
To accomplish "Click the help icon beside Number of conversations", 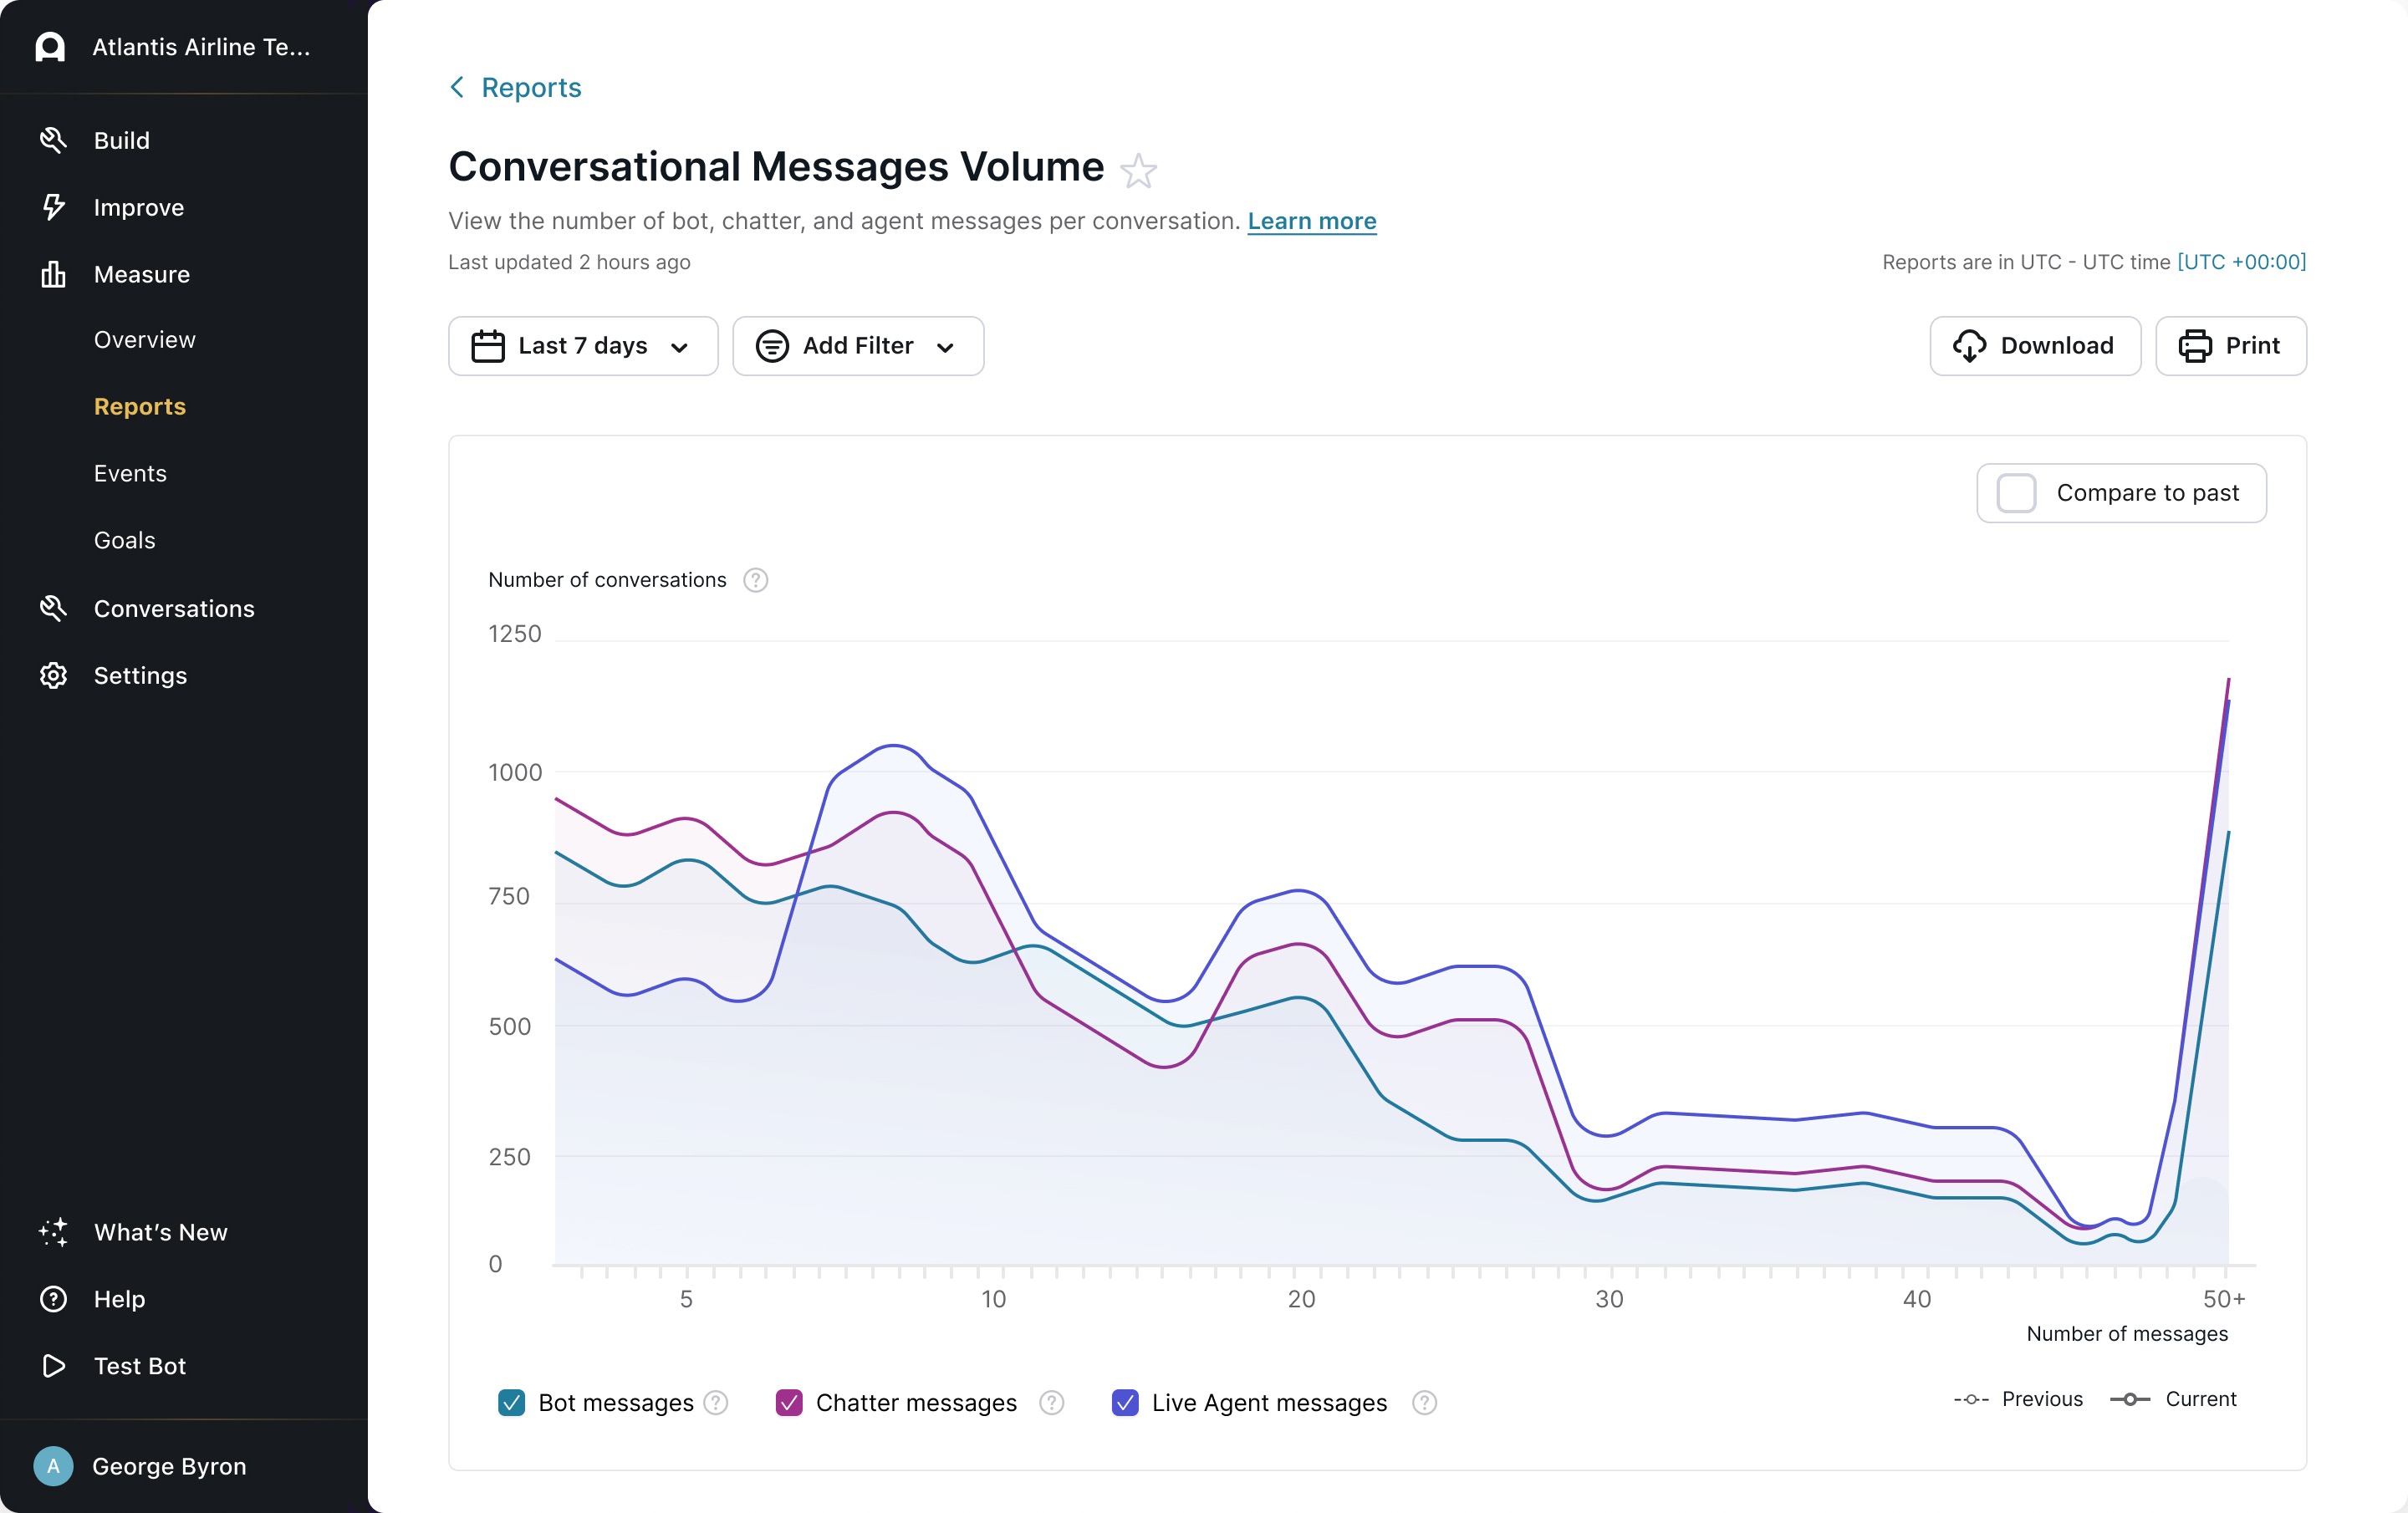I will [756, 580].
